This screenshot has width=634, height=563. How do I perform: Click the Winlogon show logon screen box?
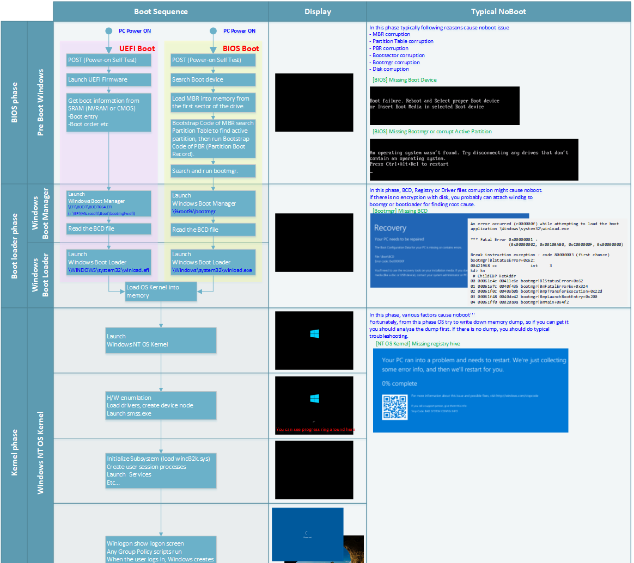(161, 549)
